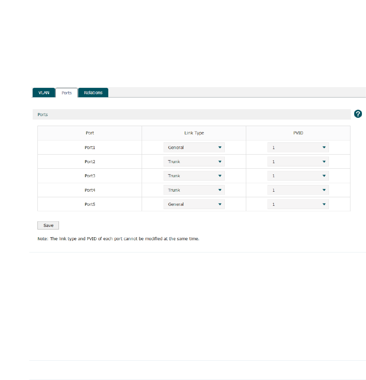Click the note about link type and PVID

point(118,239)
